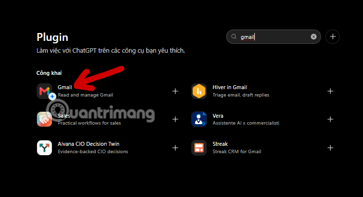363x197 pixels.
Task: Open the Sales plugin title
Action: pos(64,116)
